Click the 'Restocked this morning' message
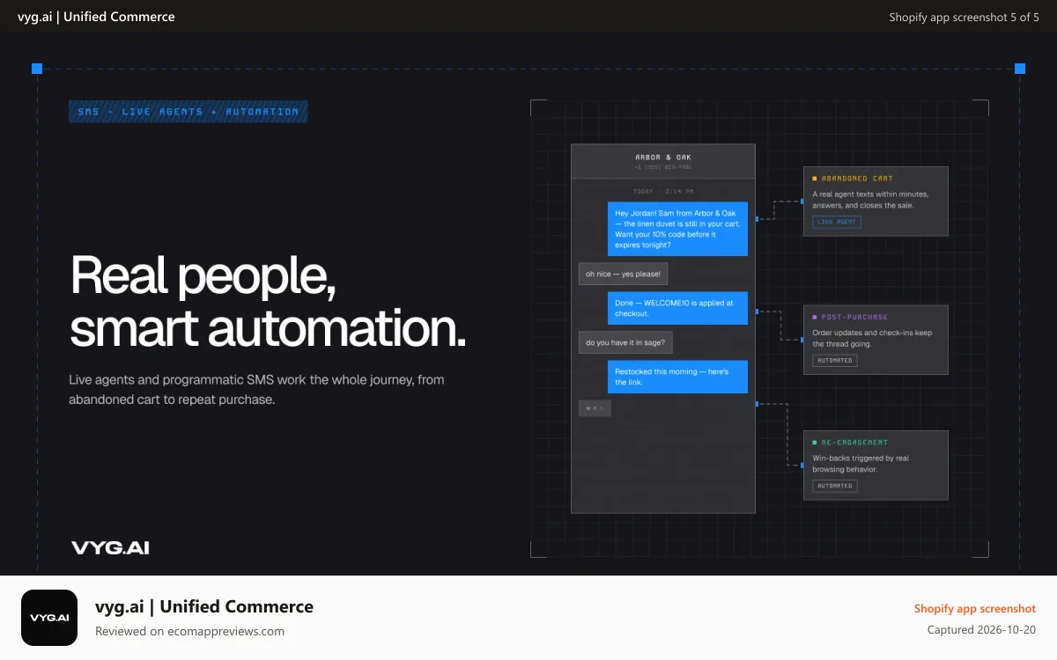This screenshot has width=1057, height=660. point(677,377)
